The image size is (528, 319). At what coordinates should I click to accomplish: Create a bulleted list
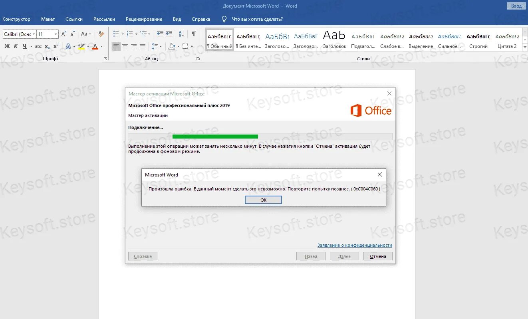click(x=116, y=34)
